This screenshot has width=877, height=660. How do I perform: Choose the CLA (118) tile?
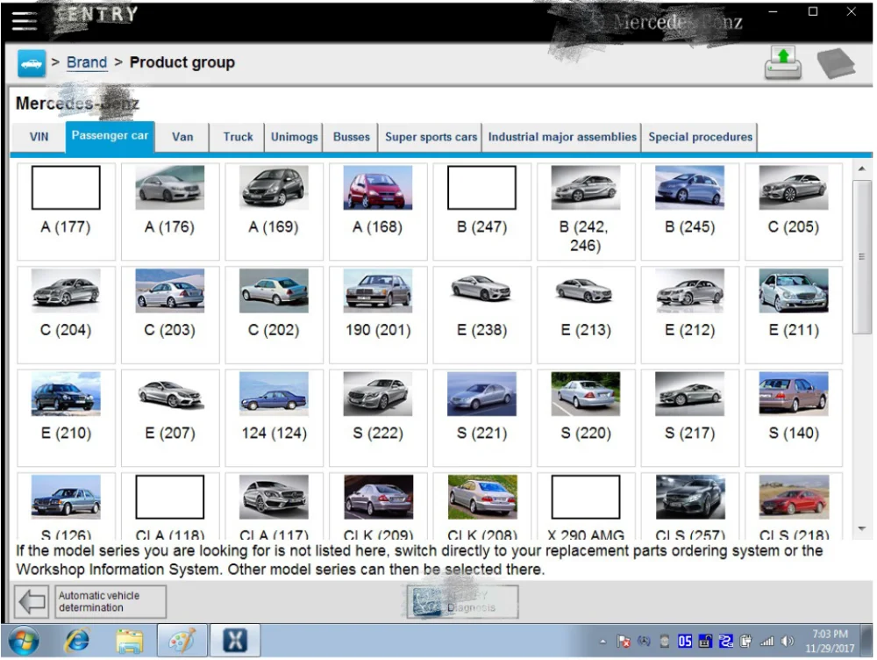(170, 506)
